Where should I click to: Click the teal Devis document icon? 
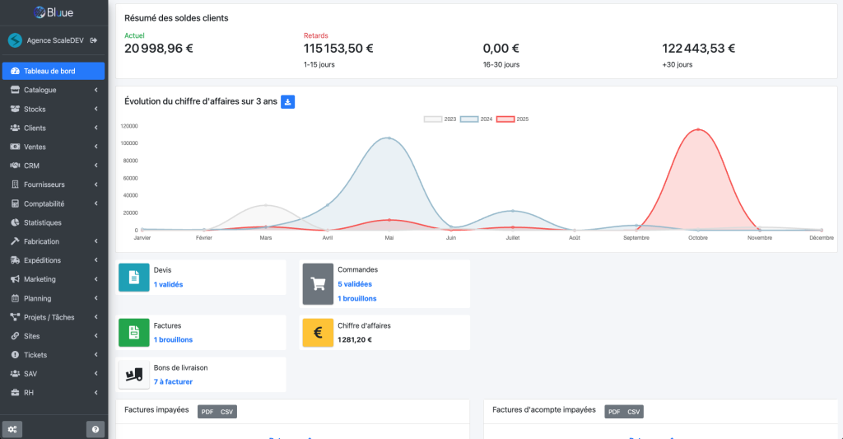(x=134, y=278)
